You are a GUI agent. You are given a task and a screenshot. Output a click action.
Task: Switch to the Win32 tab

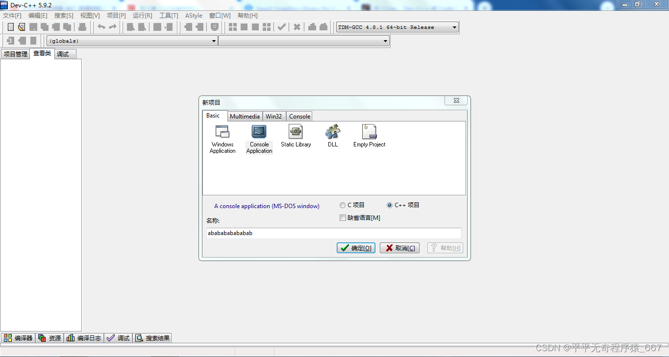click(274, 117)
